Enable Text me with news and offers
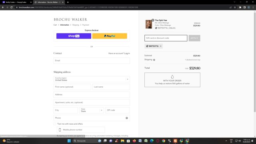256x144 pixels. 55,124
